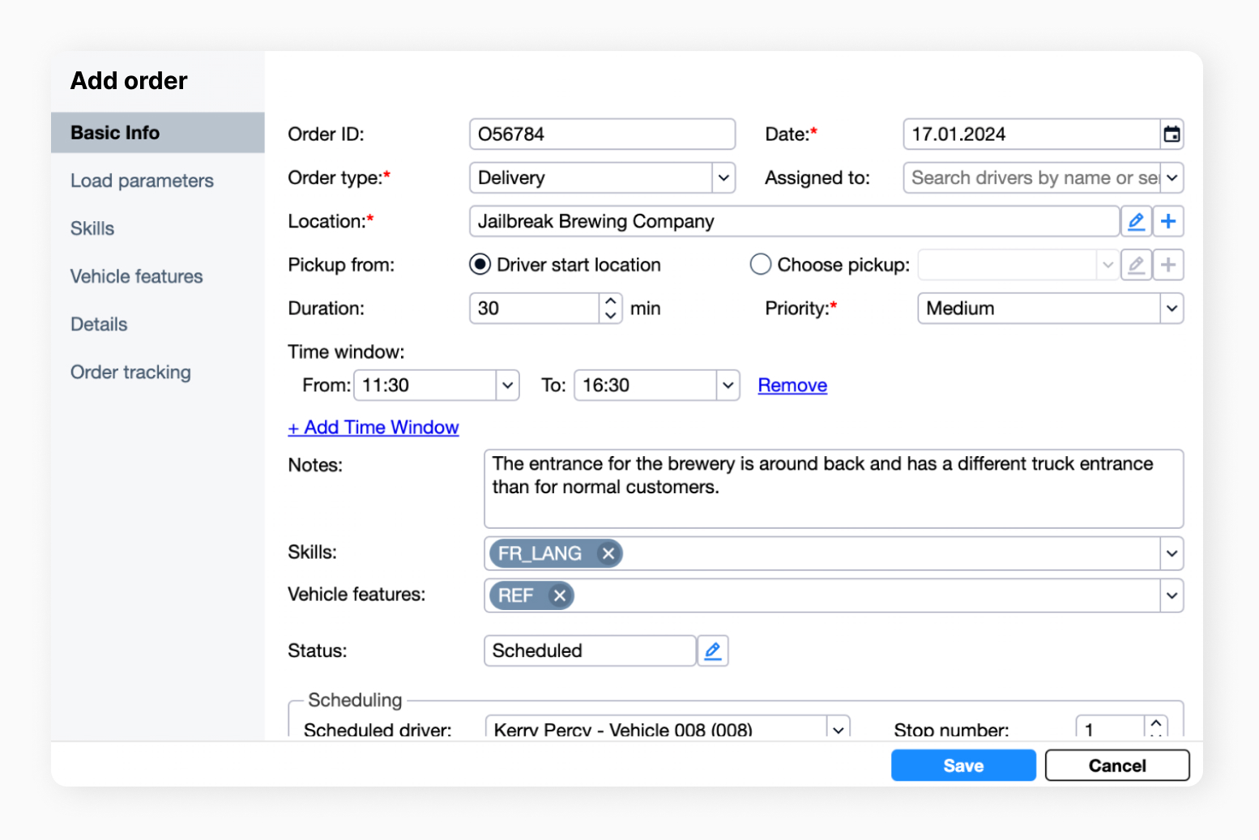Go to the Order tracking section

[130, 373]
